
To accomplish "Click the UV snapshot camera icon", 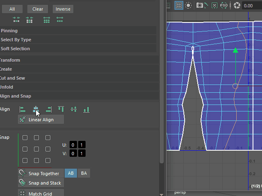I will 200,5.
